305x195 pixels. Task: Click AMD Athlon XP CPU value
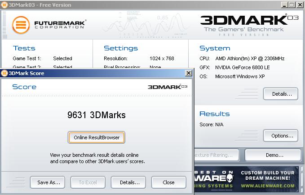[250, 58]
